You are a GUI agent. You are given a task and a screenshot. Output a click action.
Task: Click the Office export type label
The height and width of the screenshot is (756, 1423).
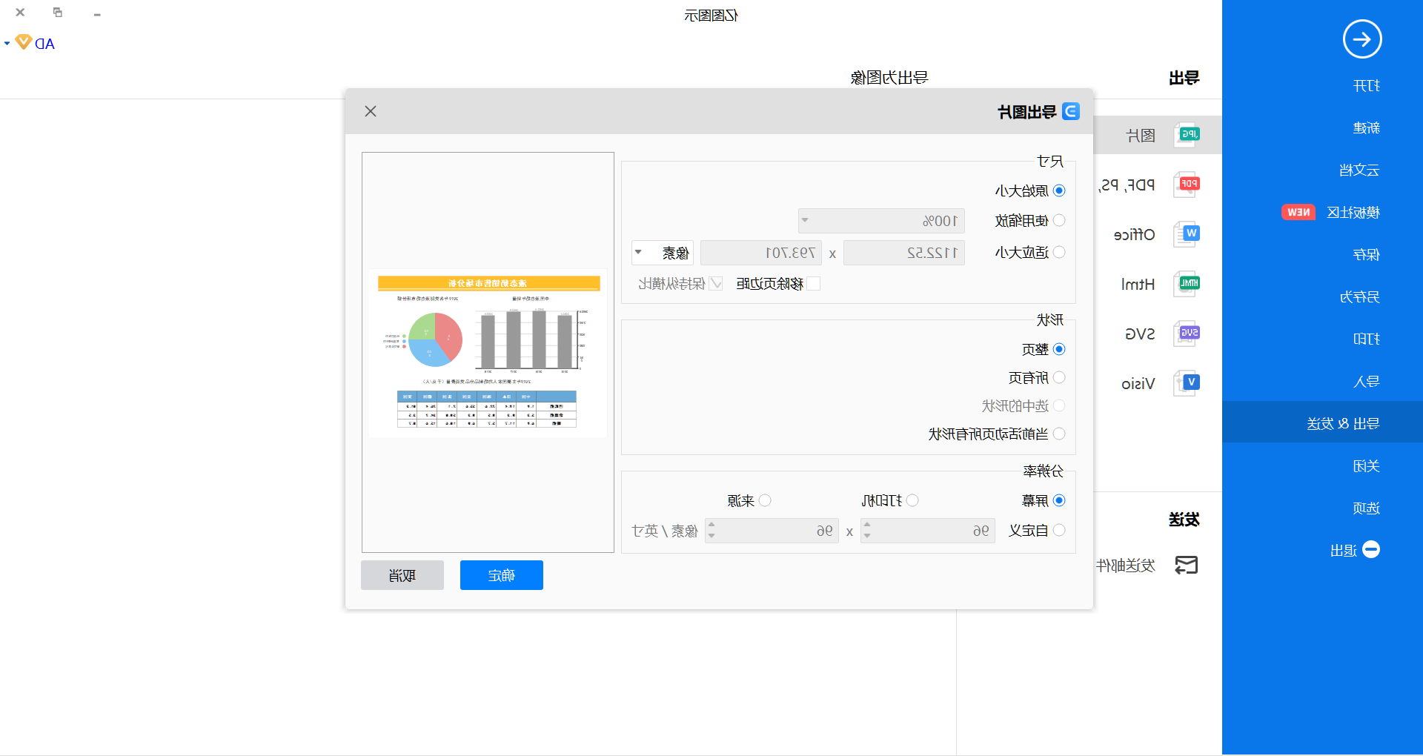pyautogui.click(x=1134, y=235)
